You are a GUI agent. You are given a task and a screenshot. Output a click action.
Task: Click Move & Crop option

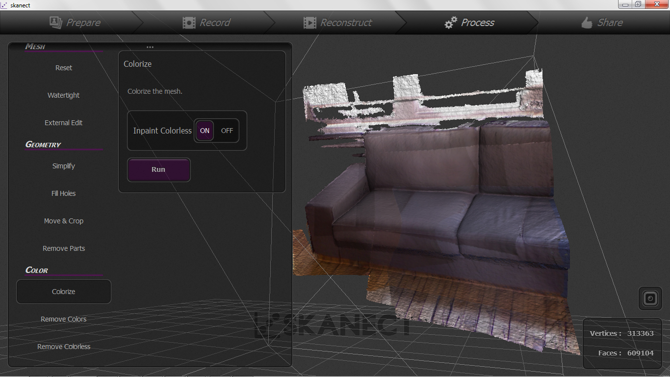63,221
